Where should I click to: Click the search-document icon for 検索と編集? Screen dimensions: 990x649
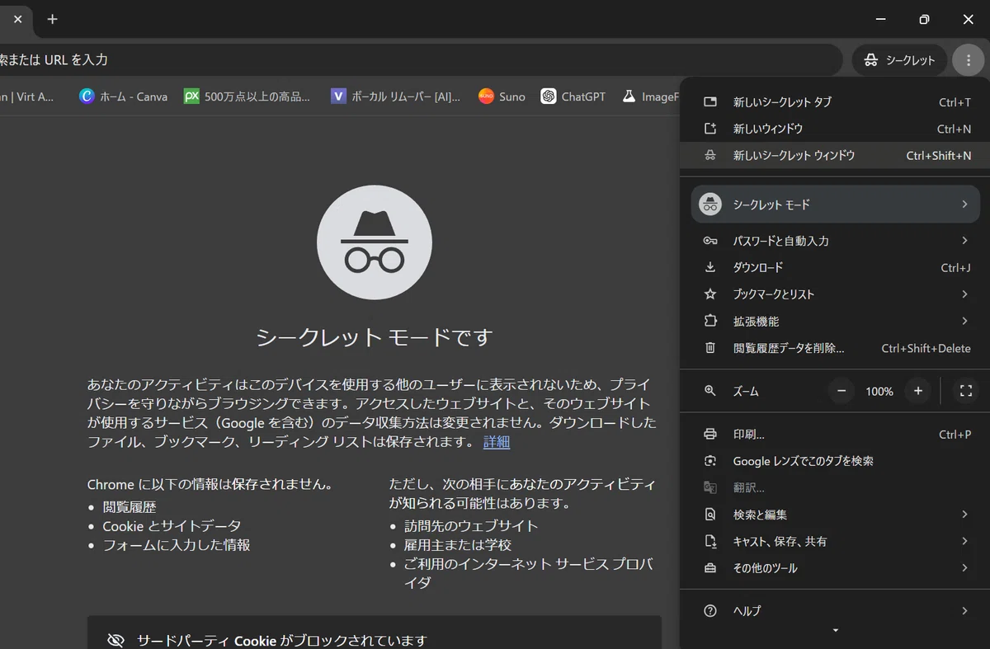pyautogui.click(x=710, y=515)
